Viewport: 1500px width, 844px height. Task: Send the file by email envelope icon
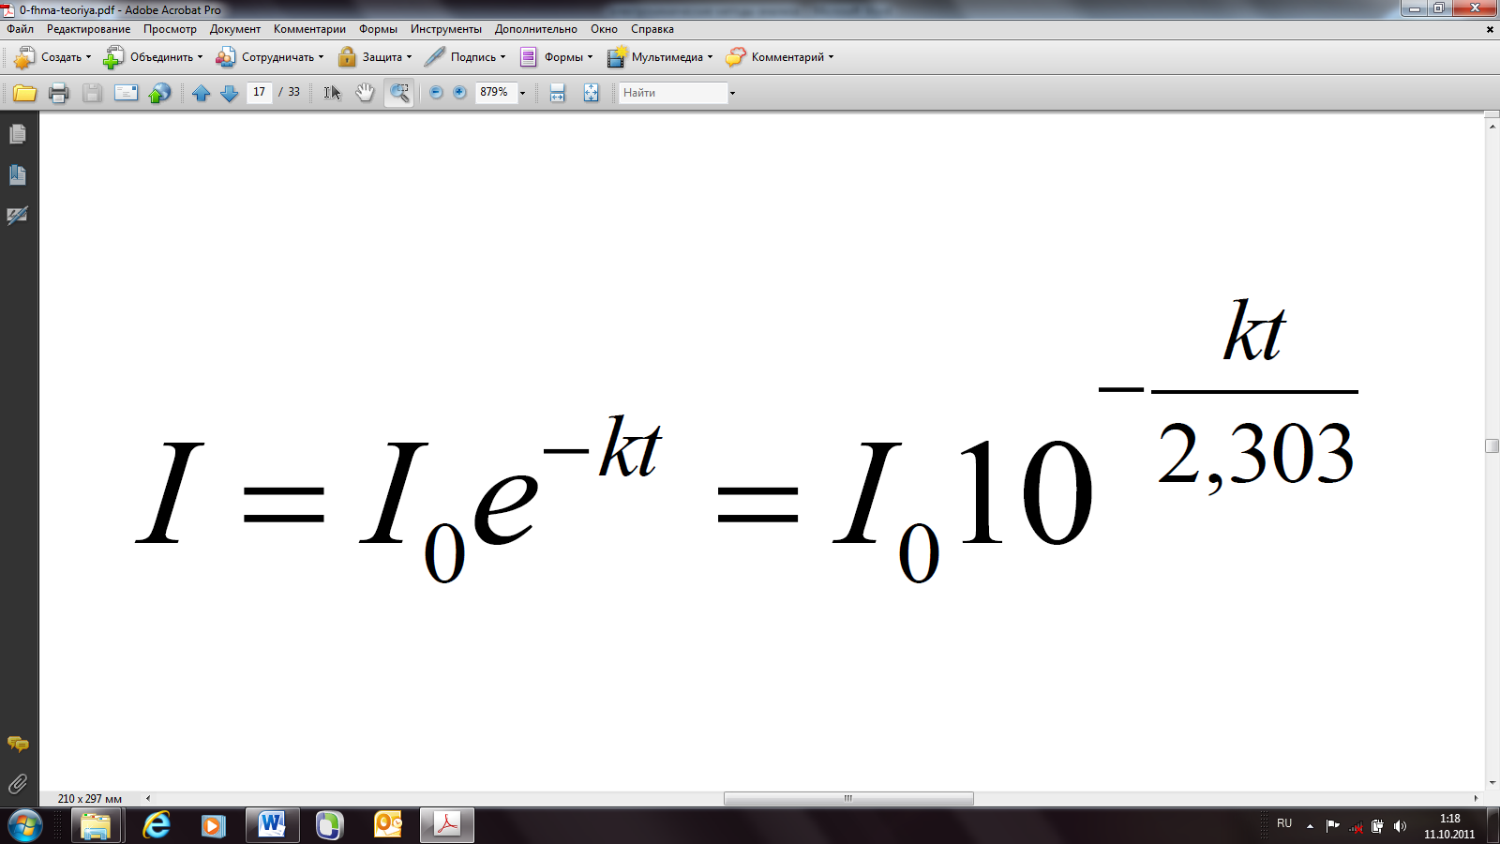pyautogui.click(x=126, y=93)
